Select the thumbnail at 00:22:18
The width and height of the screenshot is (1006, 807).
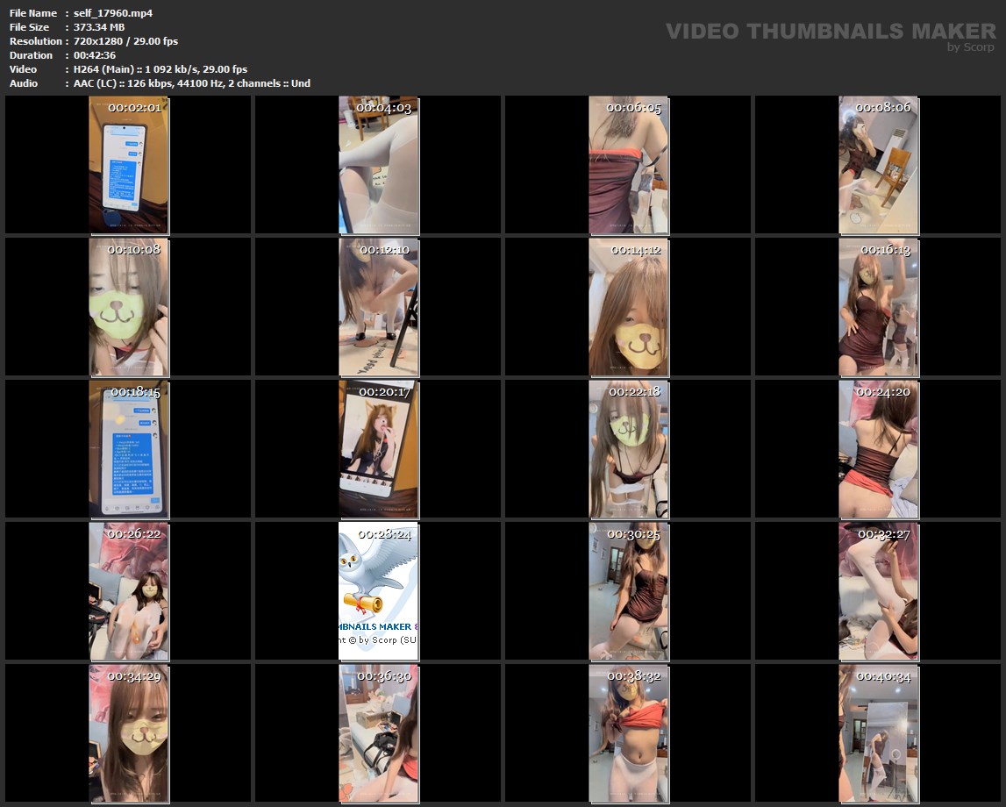click(x=629, y=449)
